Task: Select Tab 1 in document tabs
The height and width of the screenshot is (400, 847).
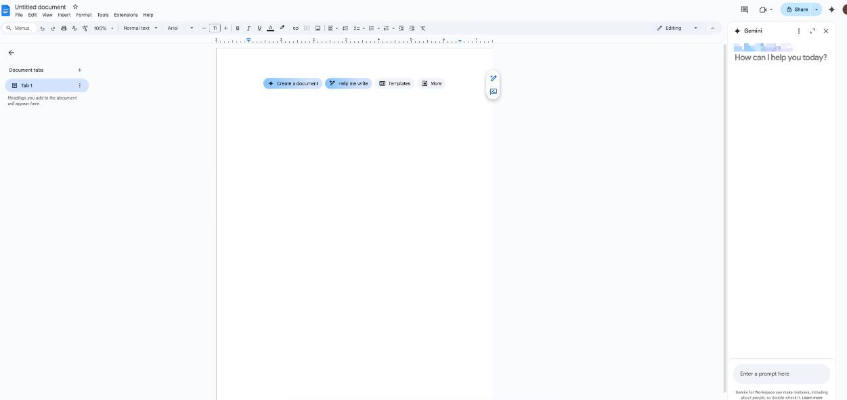Action: tap(47, 85)
